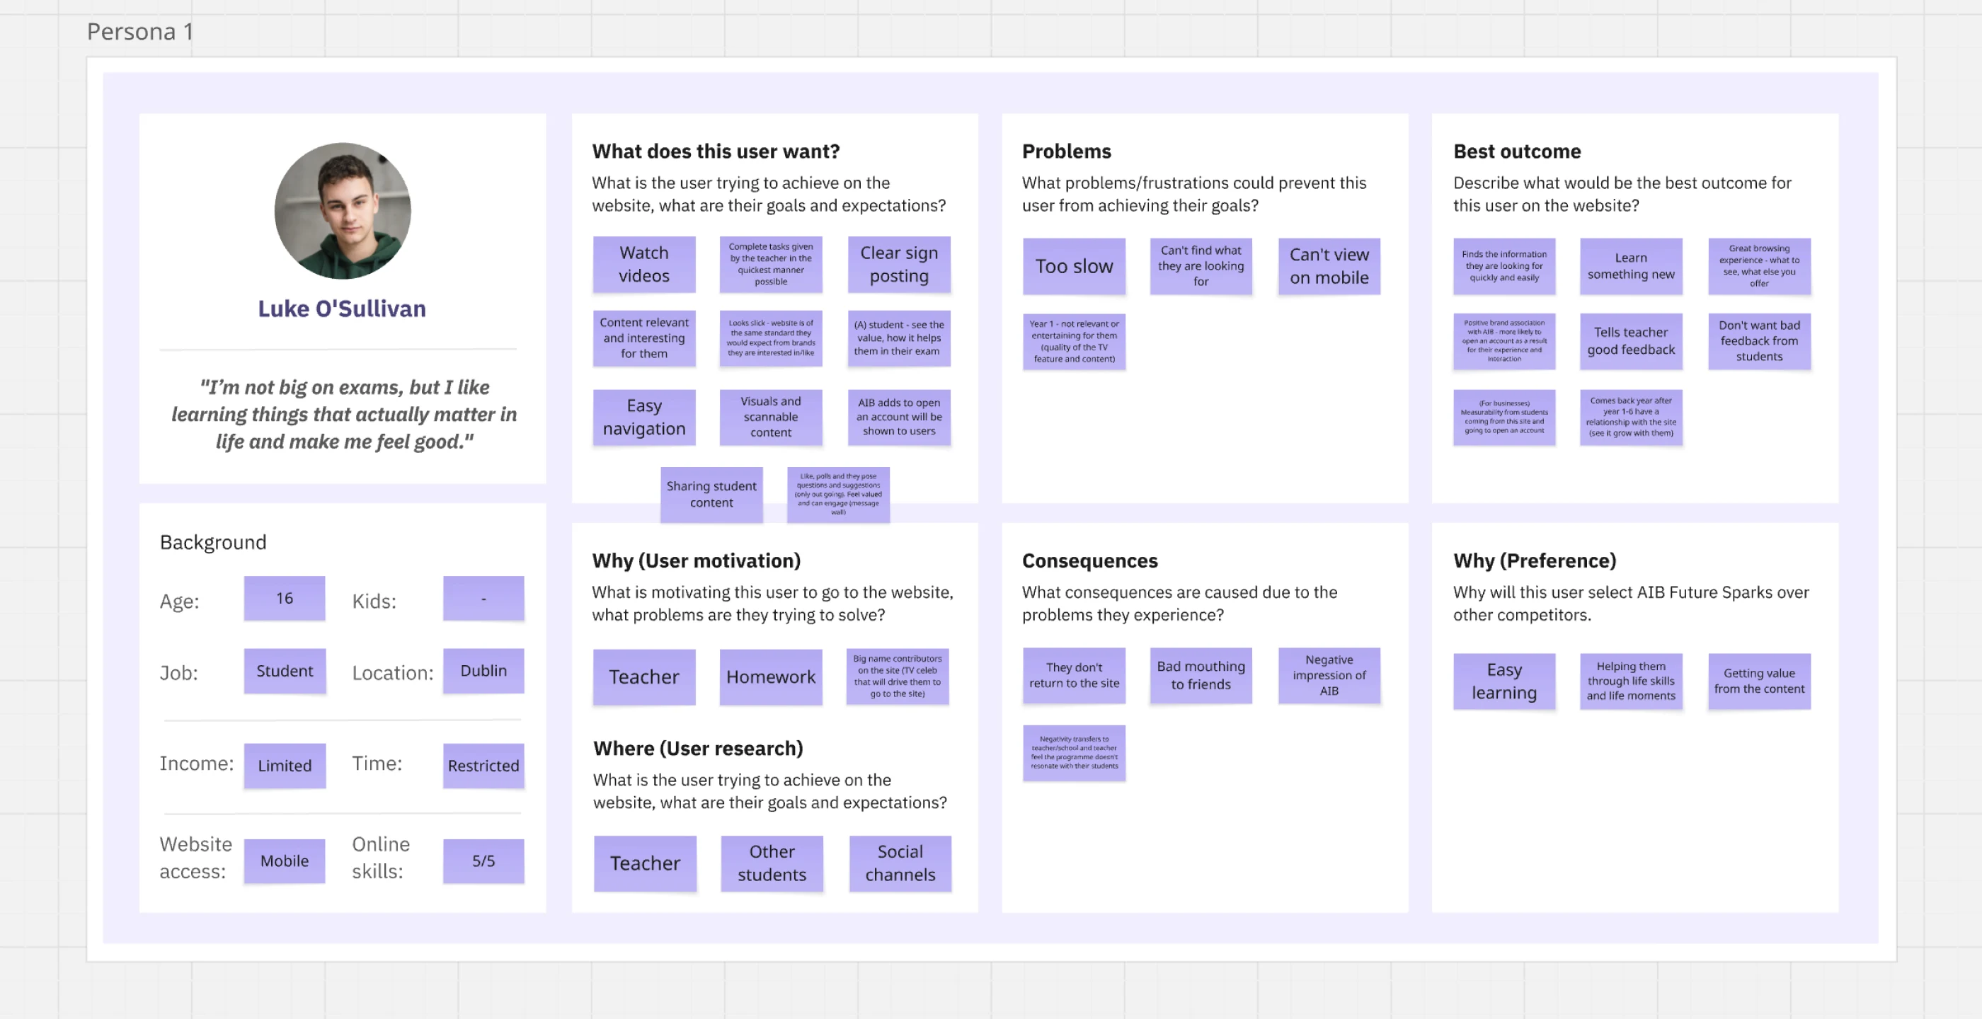1982x1019 pixels.
Task: Select the 'Watch videos' sticky note
Action: tap(644, 264)
